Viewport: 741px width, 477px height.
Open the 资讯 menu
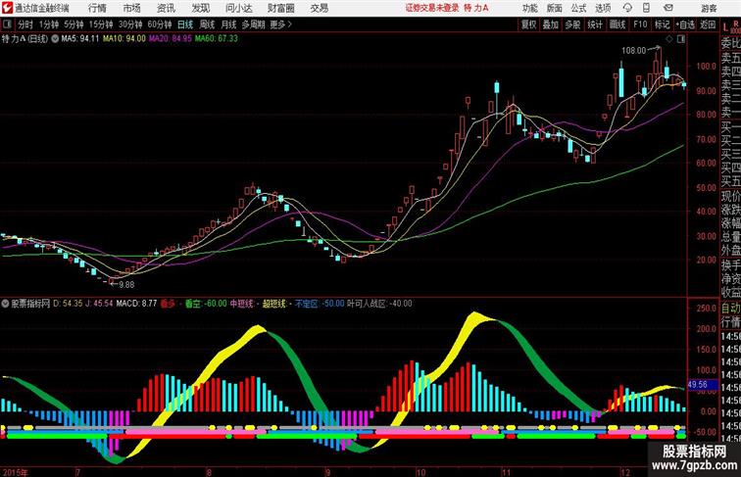click(166, 8)
